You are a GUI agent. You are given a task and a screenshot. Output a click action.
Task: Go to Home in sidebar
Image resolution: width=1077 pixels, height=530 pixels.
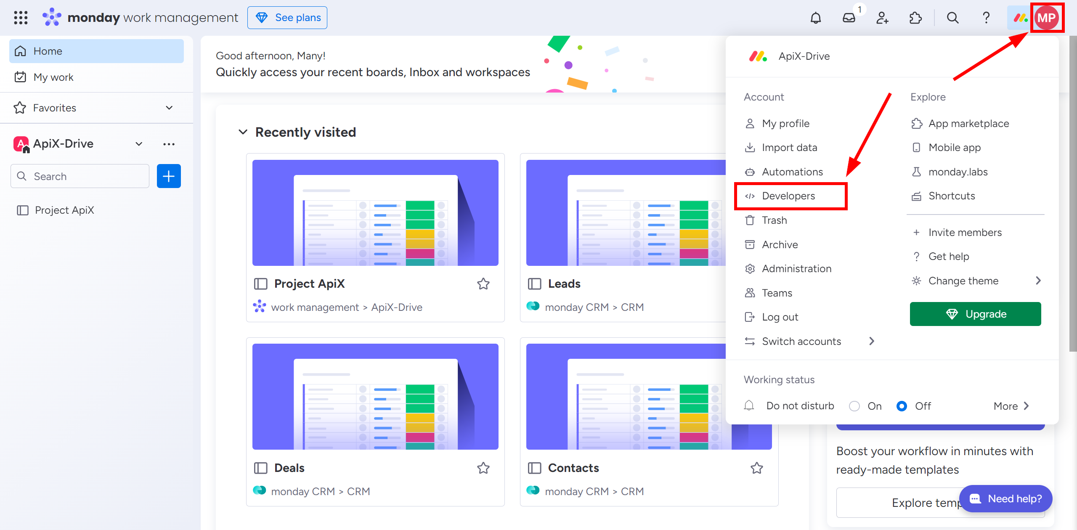pos(96,51)
